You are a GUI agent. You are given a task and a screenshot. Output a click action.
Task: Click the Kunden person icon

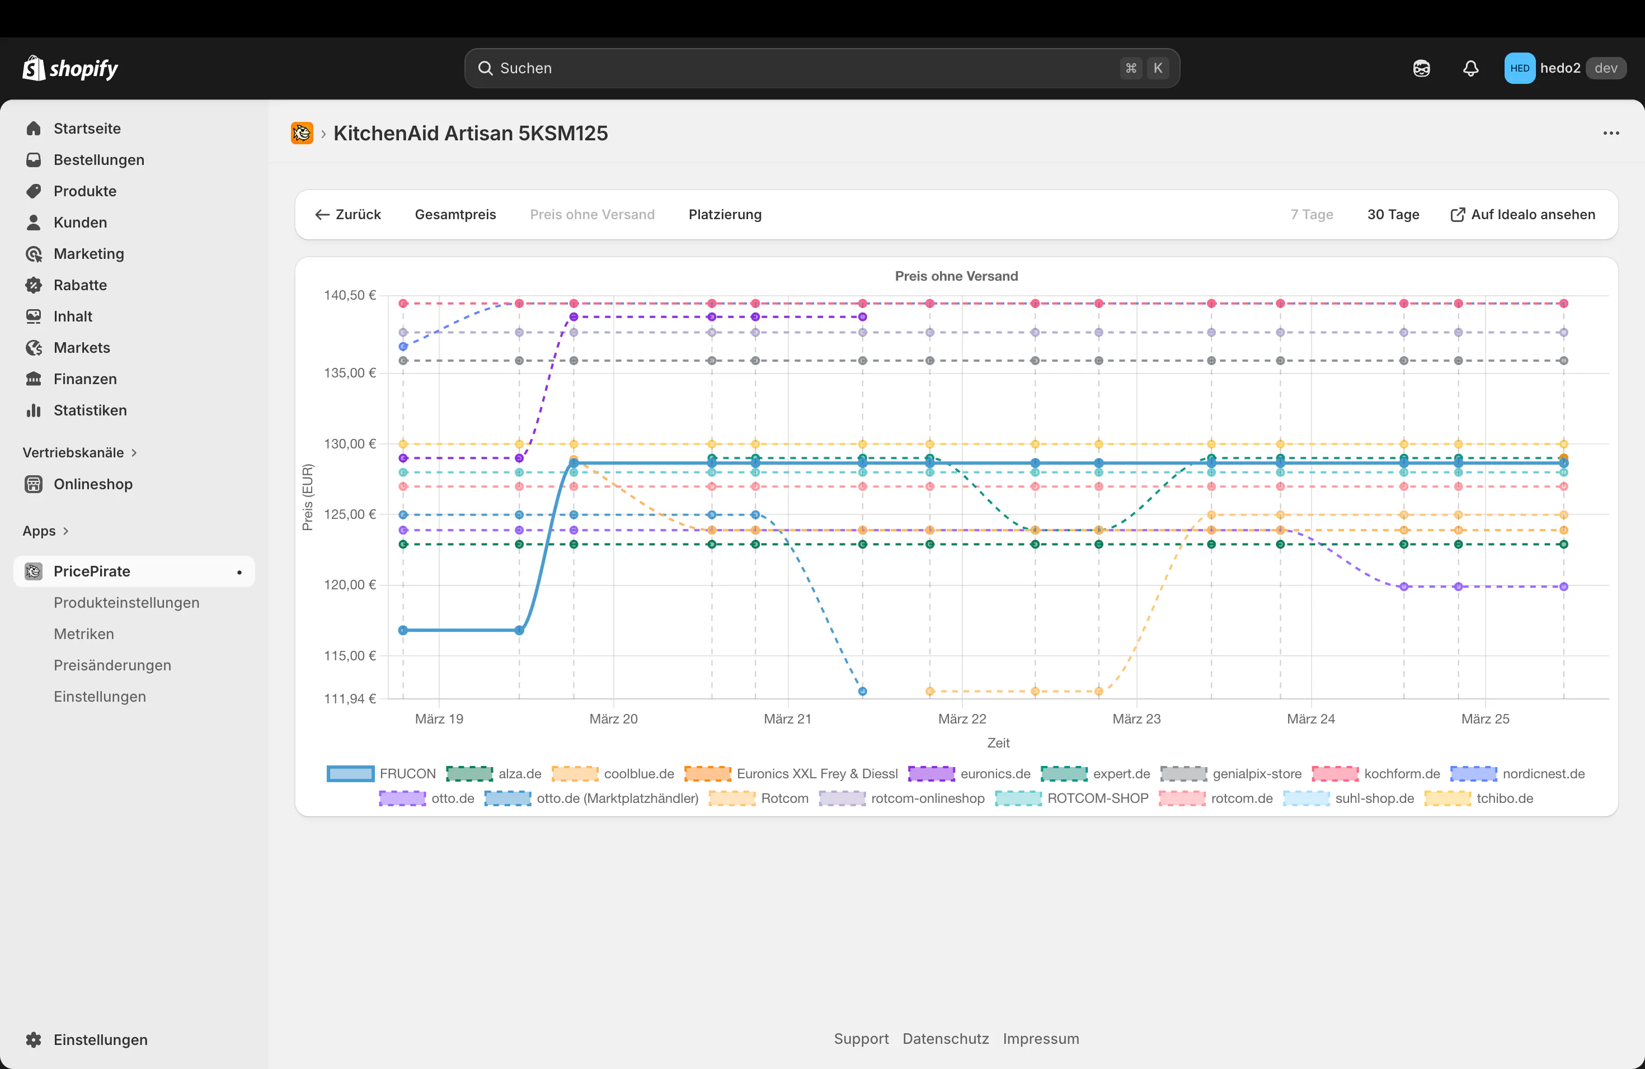point(33,223)
